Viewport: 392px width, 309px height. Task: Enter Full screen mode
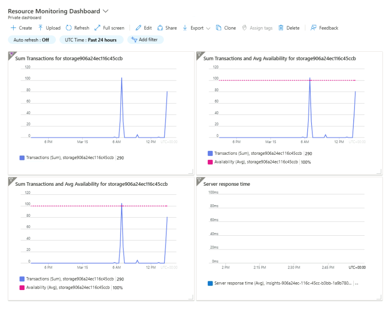[97, 28]
